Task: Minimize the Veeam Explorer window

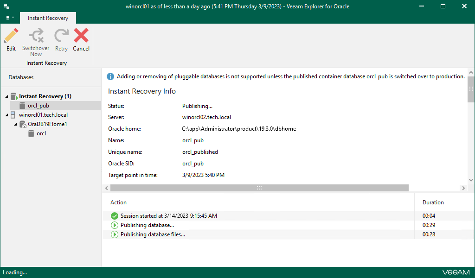Action: [421, 6]
